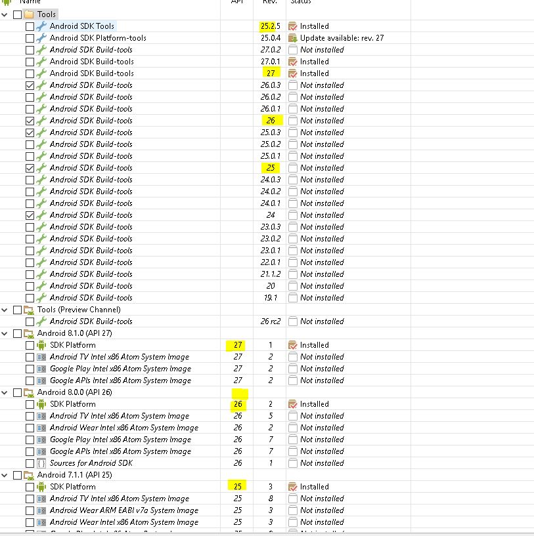Check the API 25 SDK Platform checkbox
534x536 pixels.
coord(30,487)
